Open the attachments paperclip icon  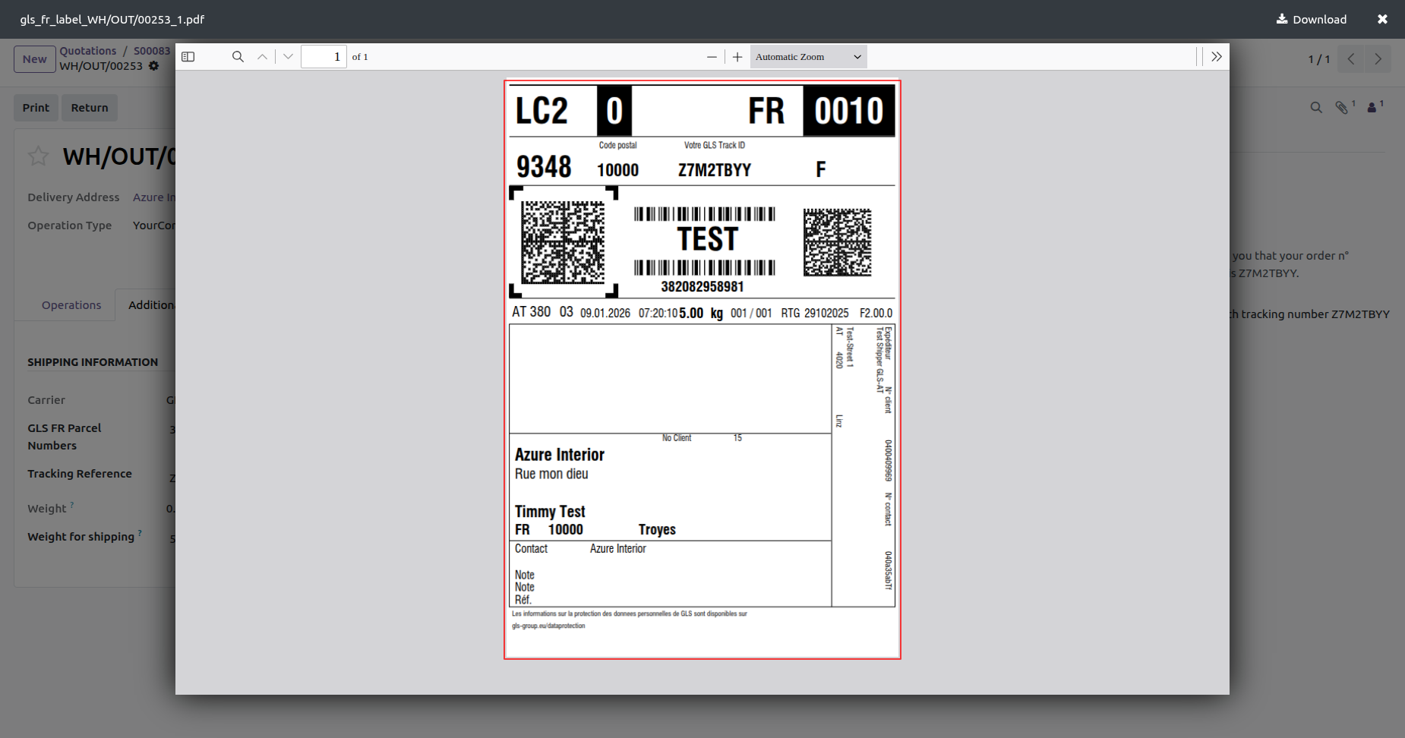1343,108
